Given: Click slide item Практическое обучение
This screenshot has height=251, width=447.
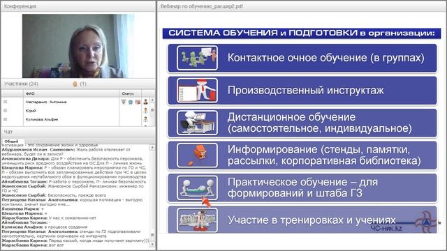Looking at the screenshot, I should pos(302,188).
